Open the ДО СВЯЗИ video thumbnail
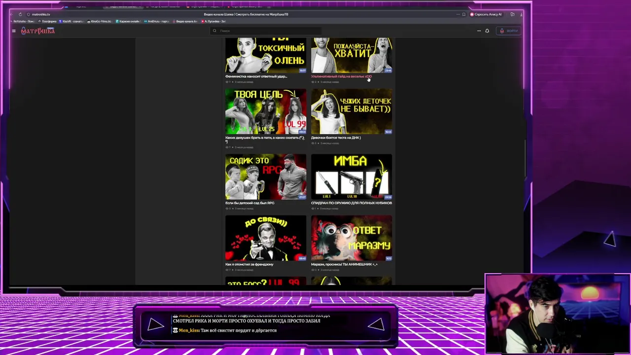The image size is (631, 355). [x=266, y=238]
